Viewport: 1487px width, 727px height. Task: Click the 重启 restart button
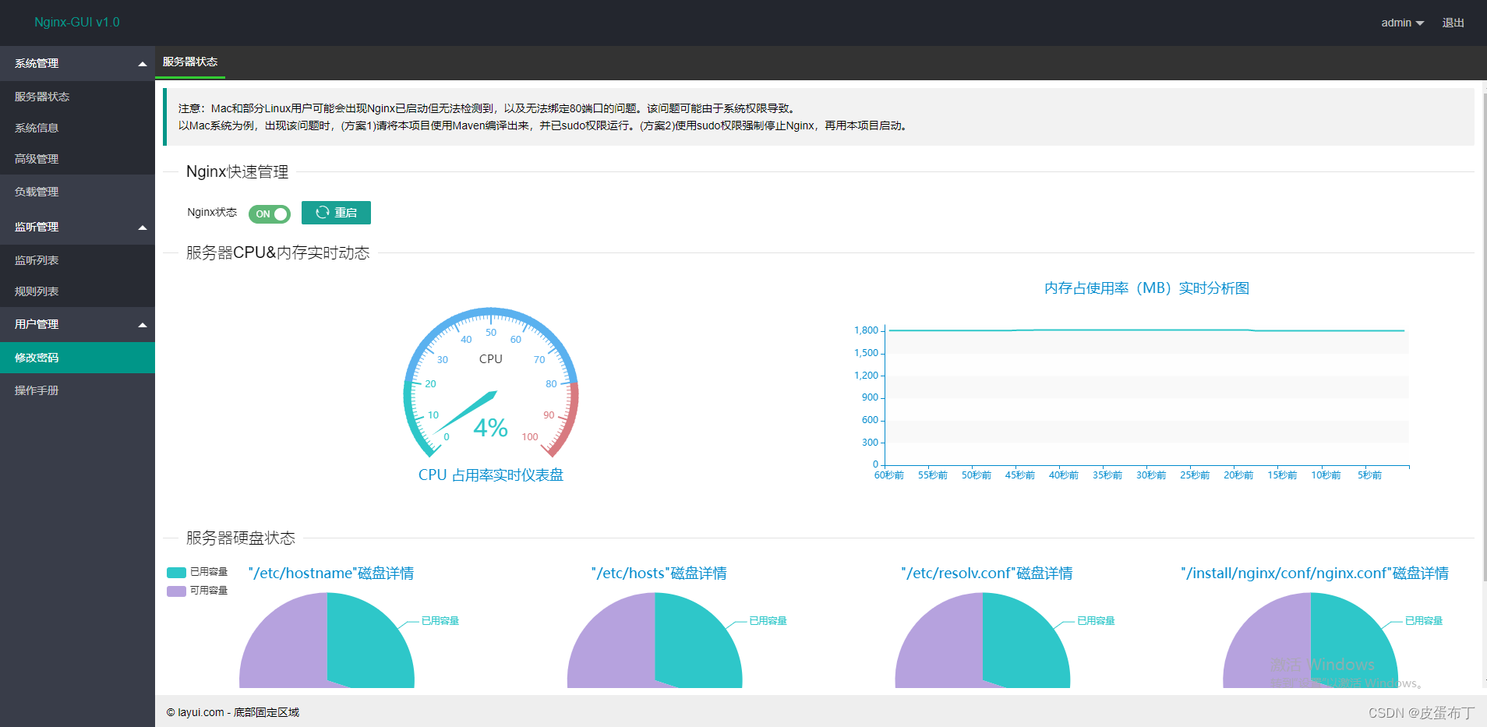[x=336, y=213]
